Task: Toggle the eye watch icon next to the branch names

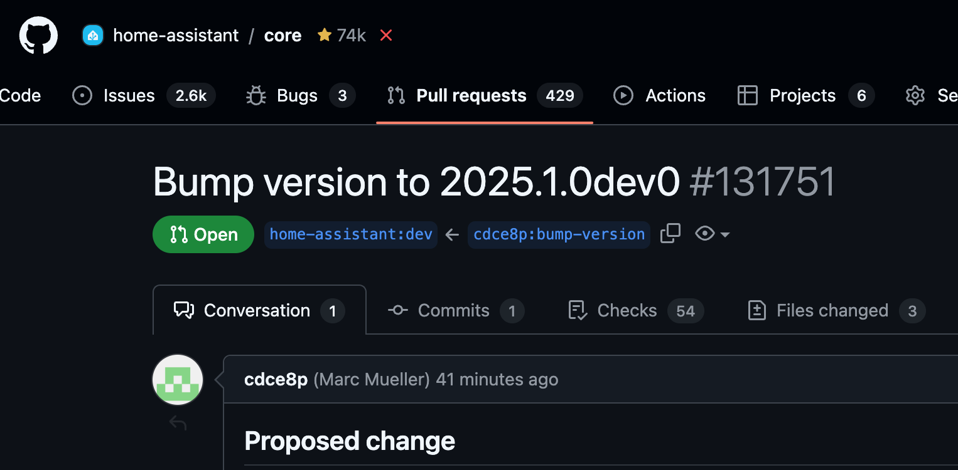Action: click(x=705, y=234)
